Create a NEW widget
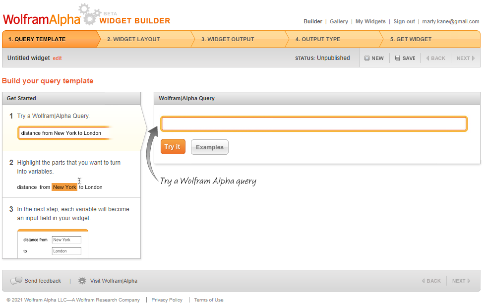The height and width of the screenshot is (304, 486). (x=374, y=58)
